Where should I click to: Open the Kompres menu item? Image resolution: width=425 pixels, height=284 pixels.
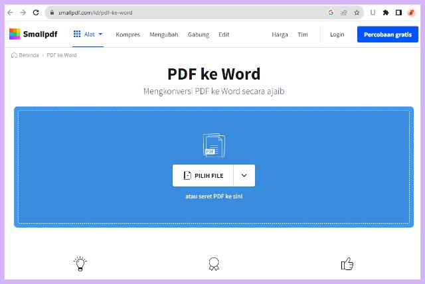(x=127, y=35)
